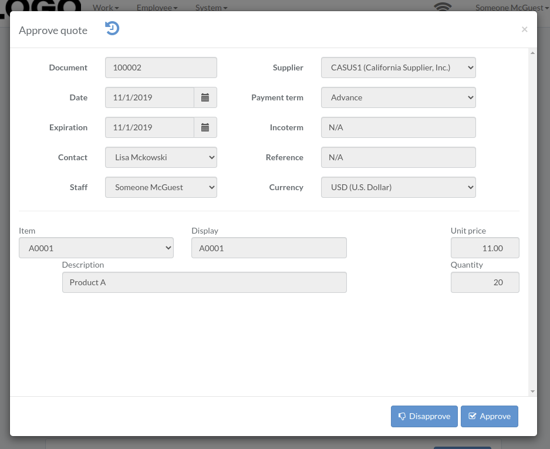Click the Display A0001 field
Viewport: 550px width, 449px height.
(269, 248)
